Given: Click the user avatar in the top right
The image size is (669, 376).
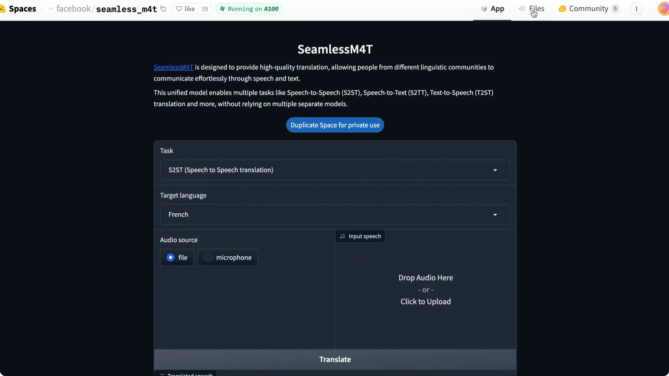Looking at the screenshot, I should pyautogui.click(x=663, y=9).
